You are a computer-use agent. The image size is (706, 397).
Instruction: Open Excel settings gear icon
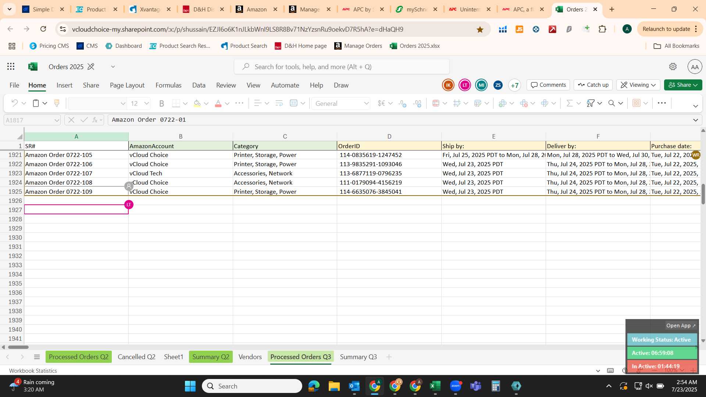click(673, 67)
